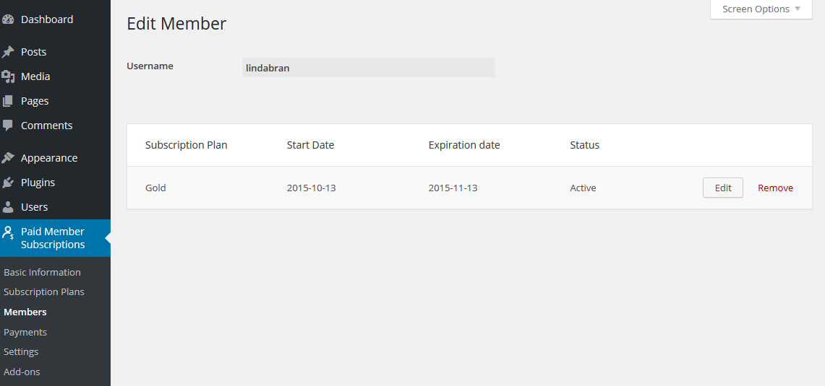Click the Posts pushpin icon

9,52
